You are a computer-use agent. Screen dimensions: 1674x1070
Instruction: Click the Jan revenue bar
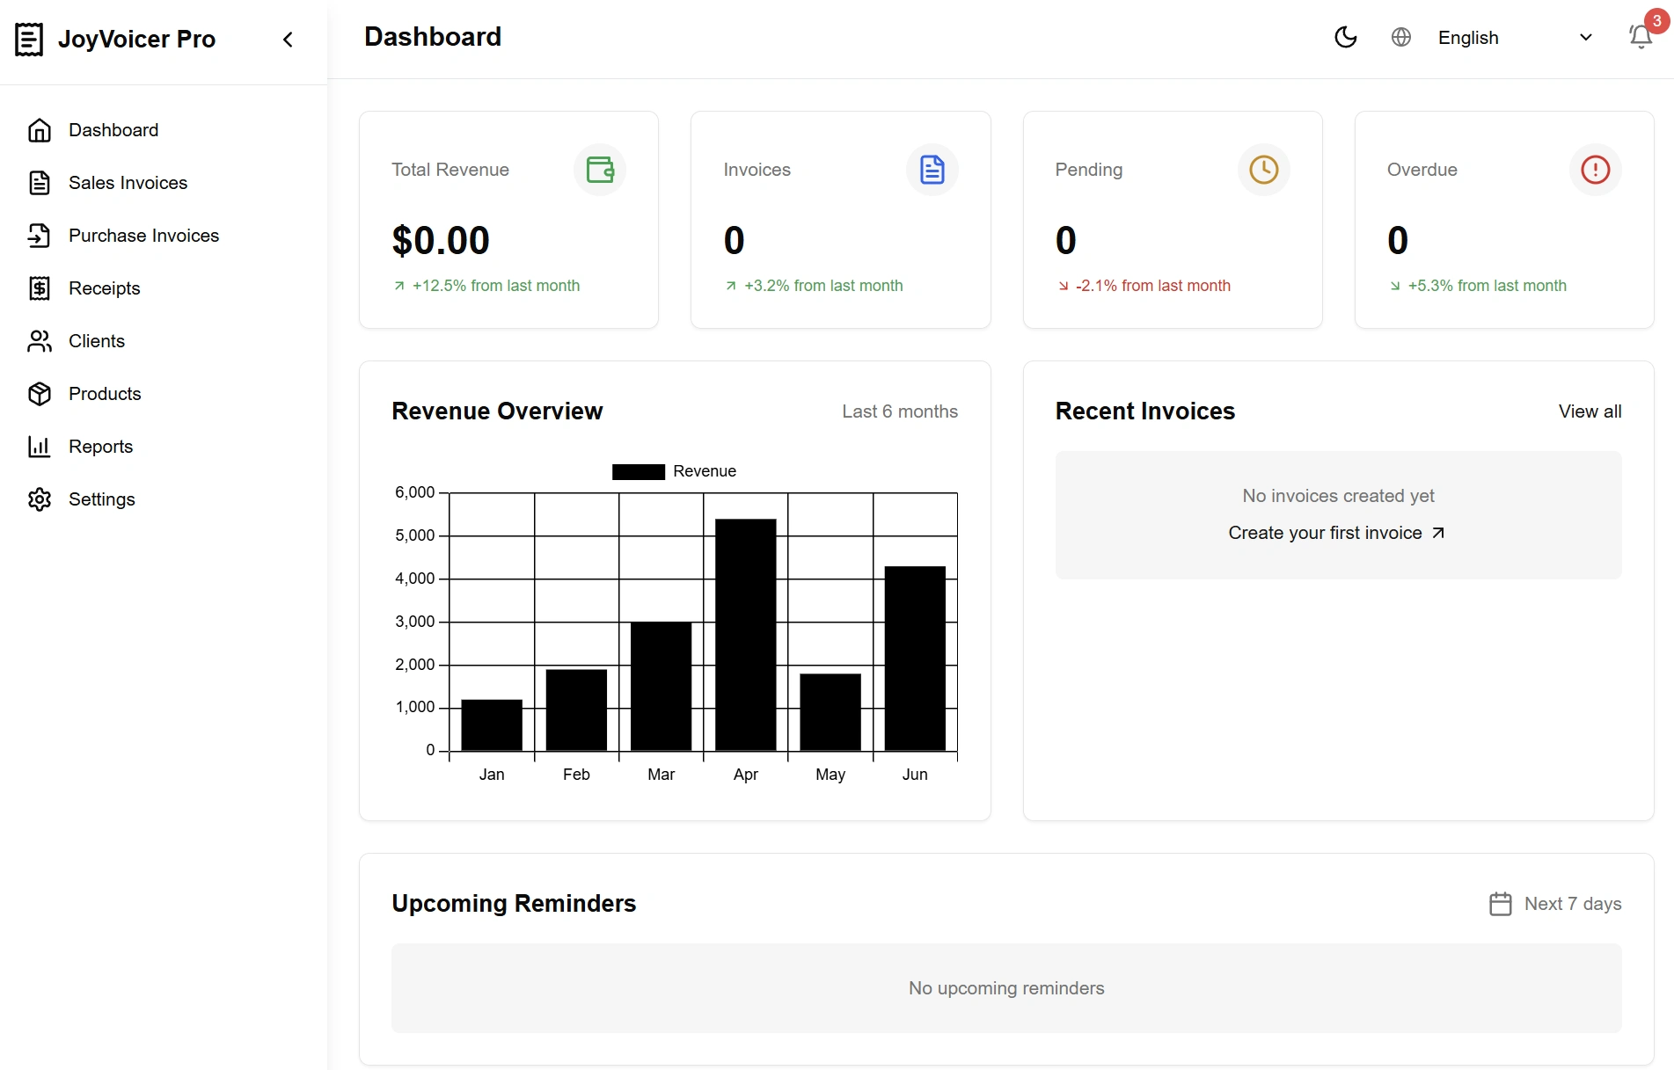tap(492, 725)
